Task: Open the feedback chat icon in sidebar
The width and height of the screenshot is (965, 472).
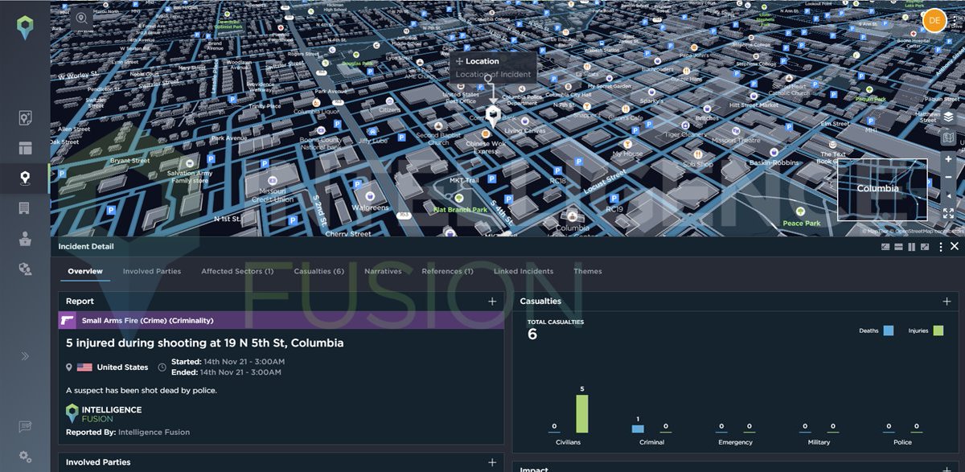Action: pos(25,427)
